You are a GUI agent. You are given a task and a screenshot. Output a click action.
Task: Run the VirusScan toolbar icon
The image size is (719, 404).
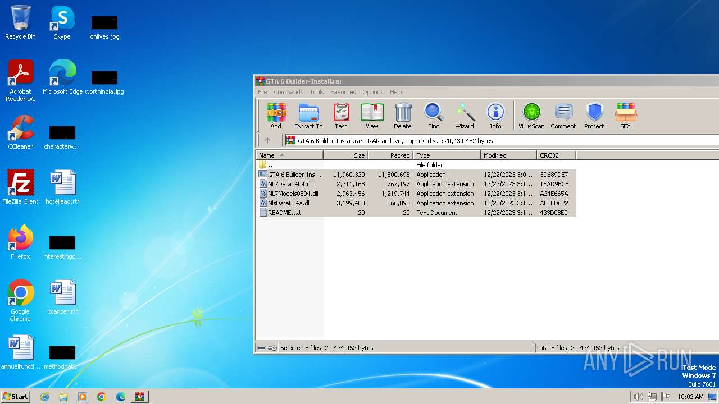click(531, 116)
